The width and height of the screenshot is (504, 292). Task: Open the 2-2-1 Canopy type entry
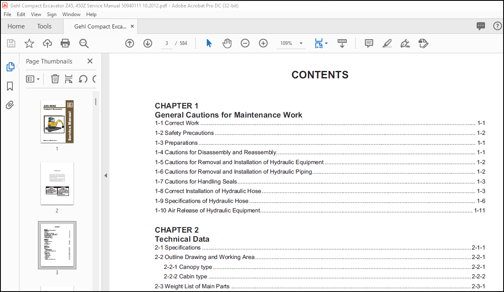tap(324, 267)
